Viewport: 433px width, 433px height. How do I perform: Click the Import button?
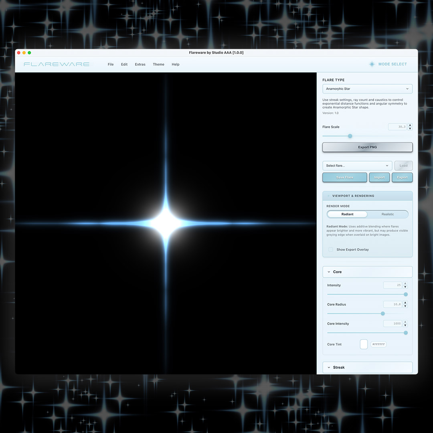(379, 177)
